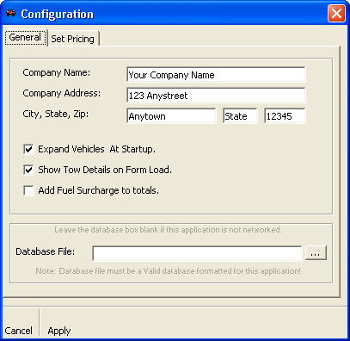Click the note about valid database file

click(x=169, y=271)
